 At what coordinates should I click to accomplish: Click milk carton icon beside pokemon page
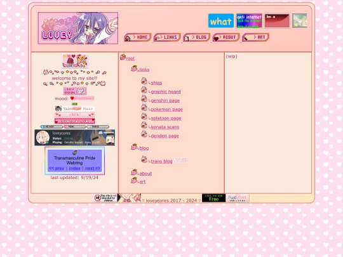pos(144,107)
